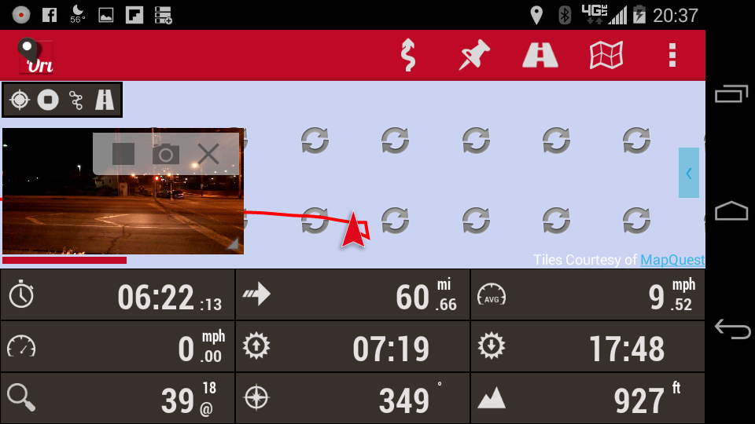Image resolution: width=755 pixels, height=424 pixels.
Task: Select the average speed 9.52 mph tile
Action: tap(588, 295)
